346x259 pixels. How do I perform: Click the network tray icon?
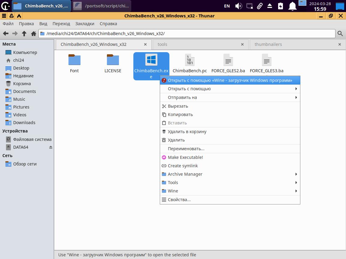(249, 6)
